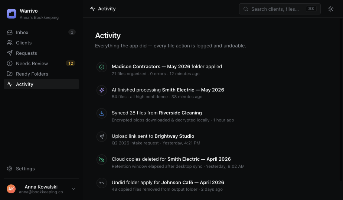Click the 'Everything the app did' subtitle text
This screenshot has height=200, width=343.
(170, 46)
